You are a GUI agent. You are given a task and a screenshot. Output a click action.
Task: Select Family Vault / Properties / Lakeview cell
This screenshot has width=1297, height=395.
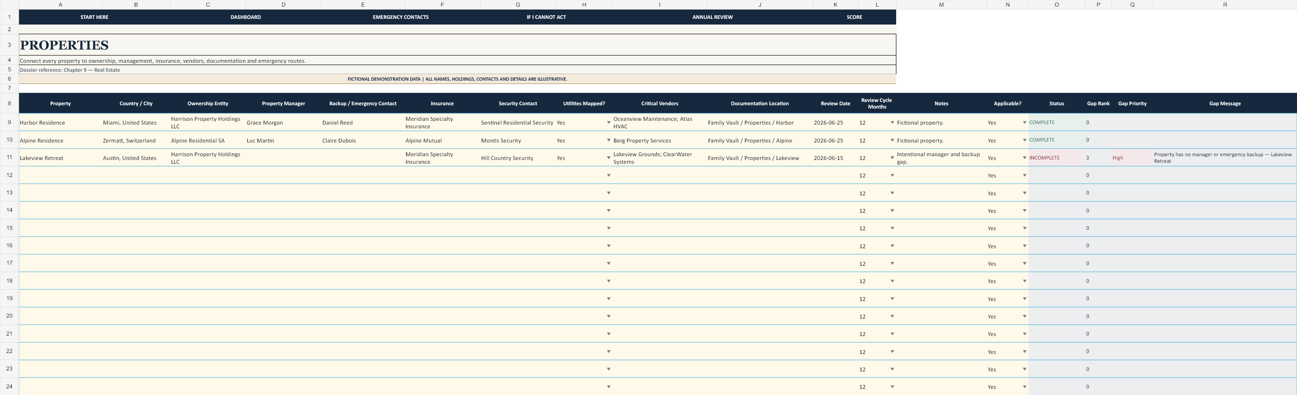coord(760,158)
